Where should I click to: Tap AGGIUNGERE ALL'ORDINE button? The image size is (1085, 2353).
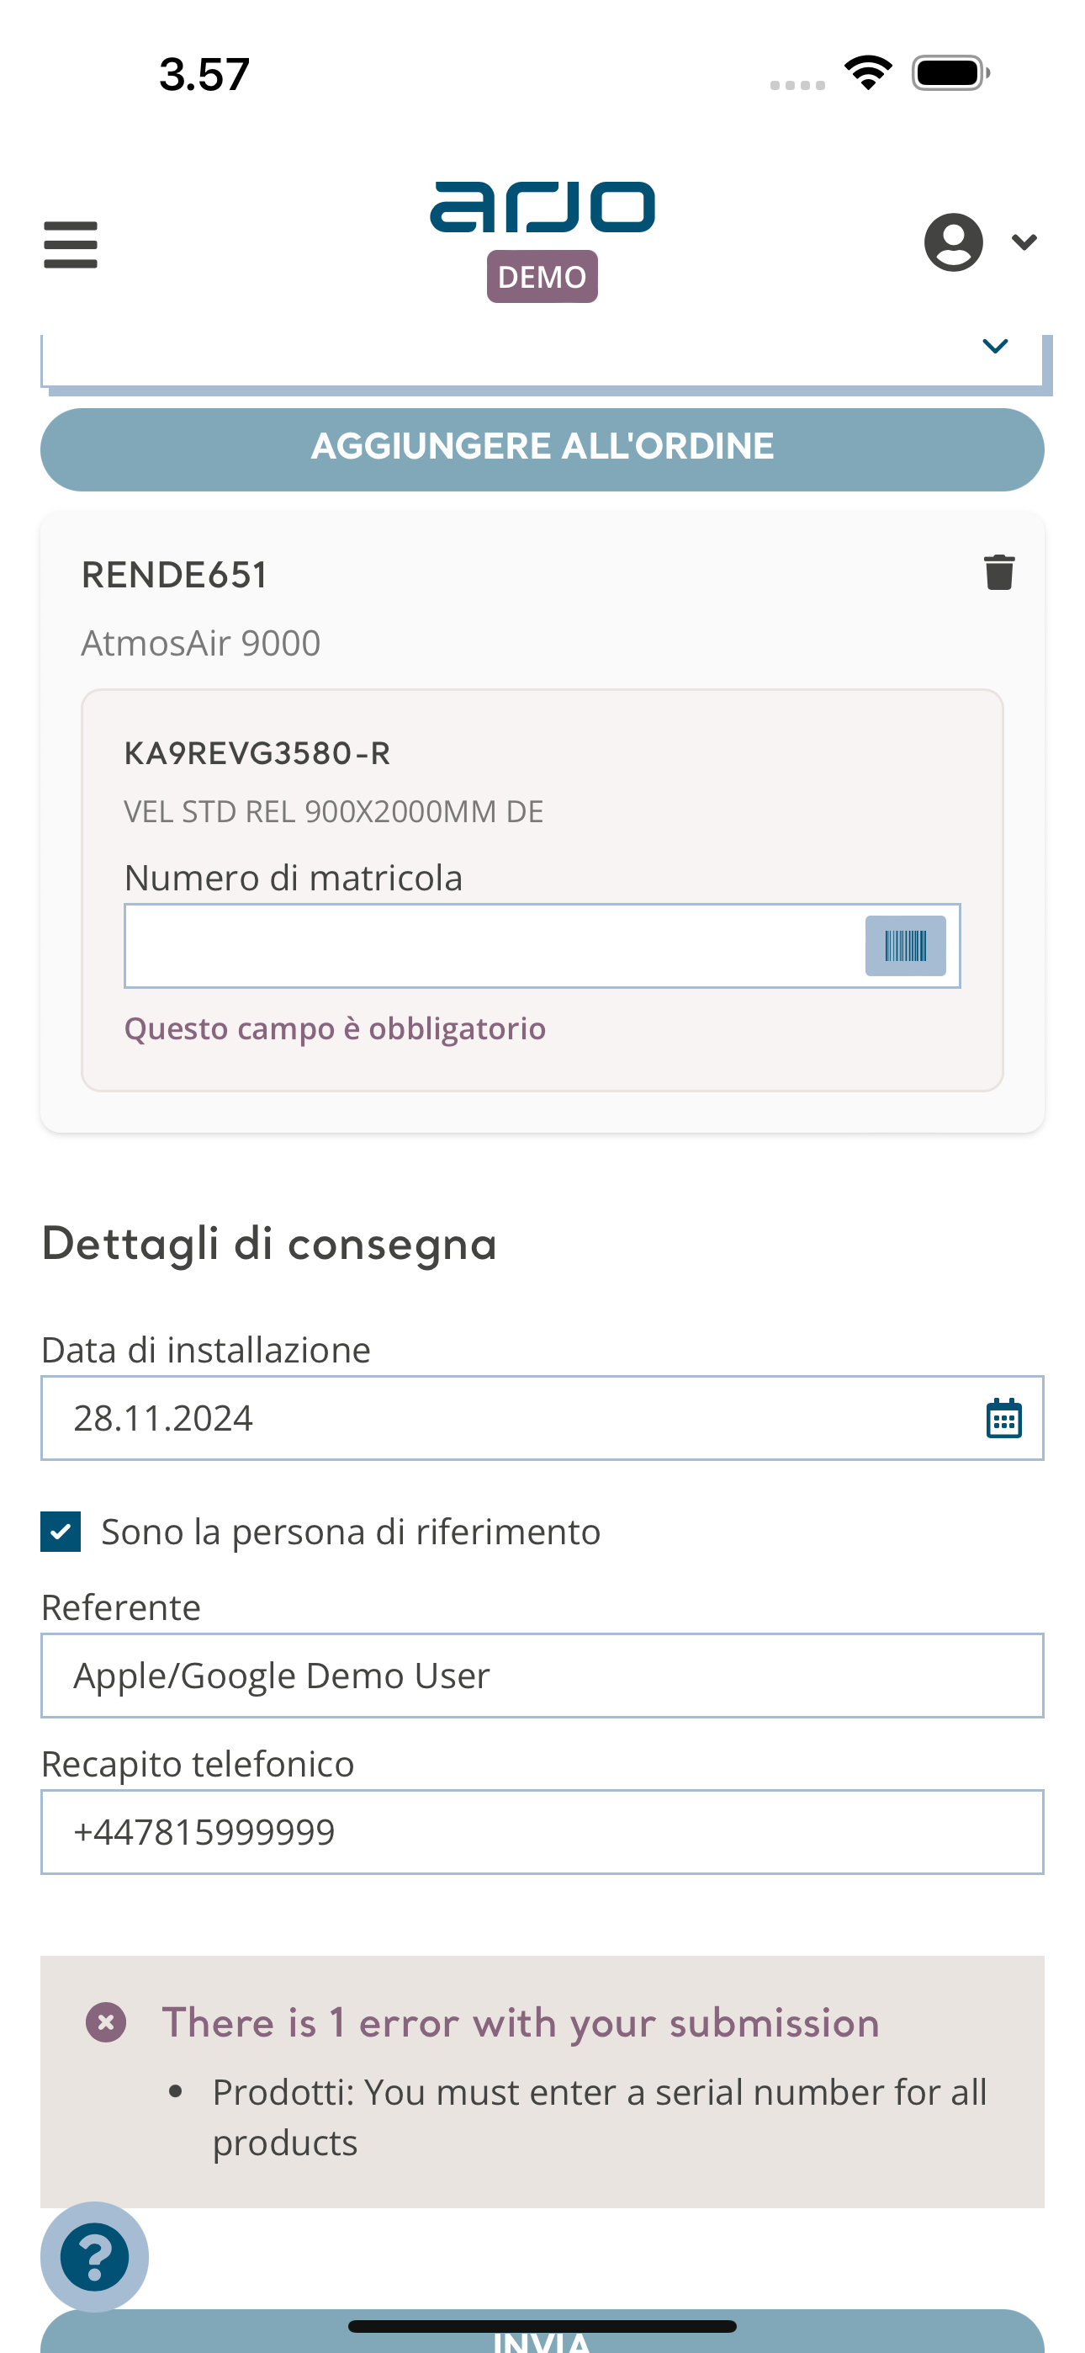[x=542, y=449]
